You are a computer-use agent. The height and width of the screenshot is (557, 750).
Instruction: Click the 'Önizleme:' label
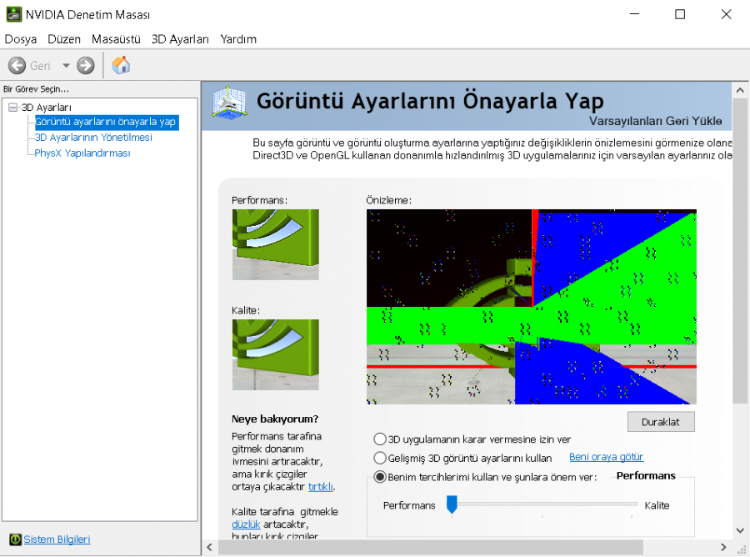(x=388, y=200)
